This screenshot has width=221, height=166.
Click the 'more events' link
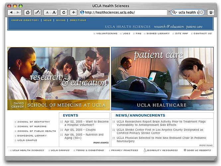[x=101, y=142]
